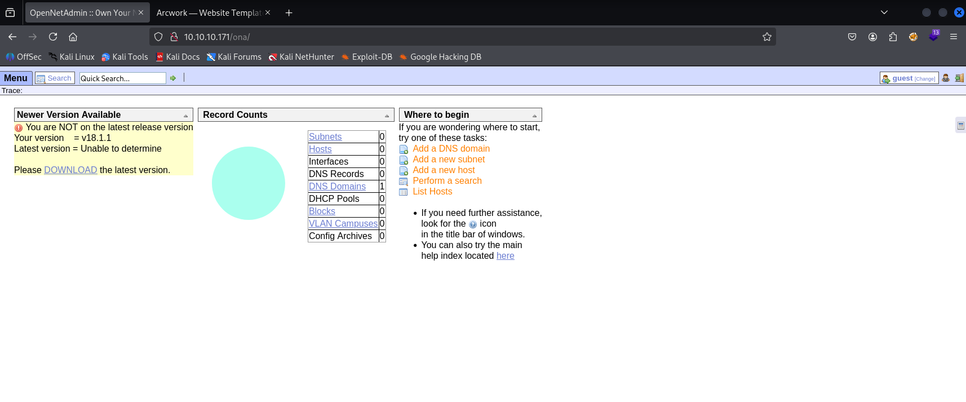Viewport: 966px width, 402px height.
Task: Click the Add a DNS domain icon
Action: coord(404,149)
